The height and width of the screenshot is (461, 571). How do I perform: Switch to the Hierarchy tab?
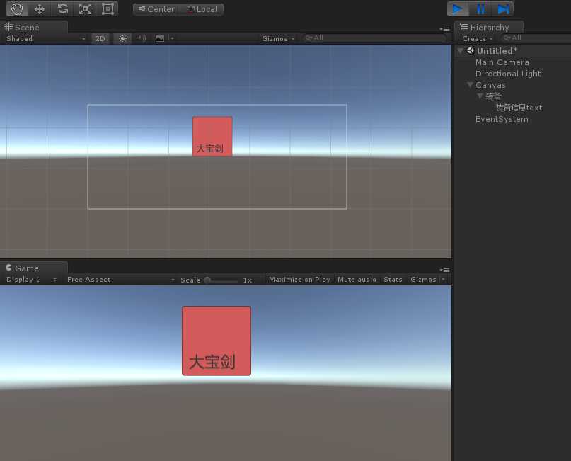[489, 28]
